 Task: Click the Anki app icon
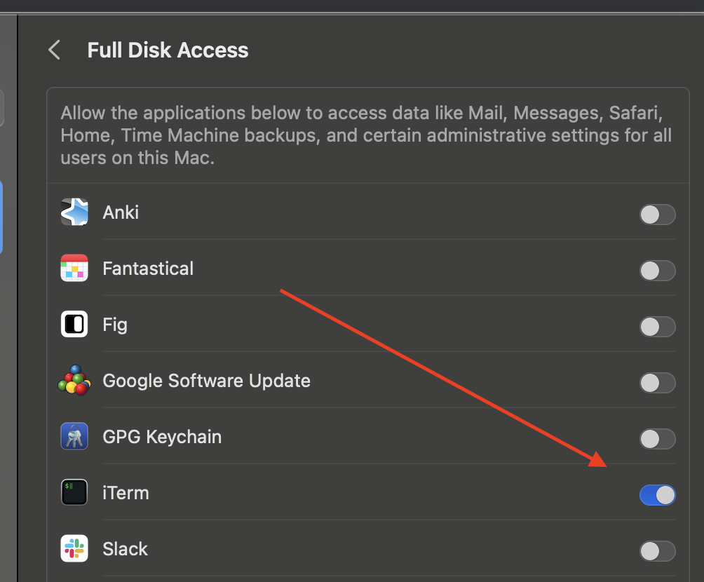74,212
